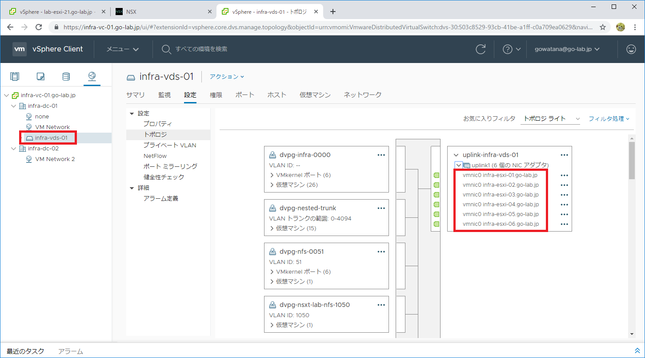Click the browser reload button

39,28
